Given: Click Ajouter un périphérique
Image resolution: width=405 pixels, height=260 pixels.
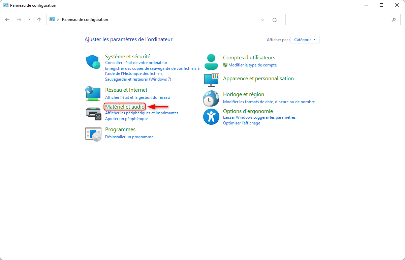Looking at the screenshot, I should (x=126, y=119).
